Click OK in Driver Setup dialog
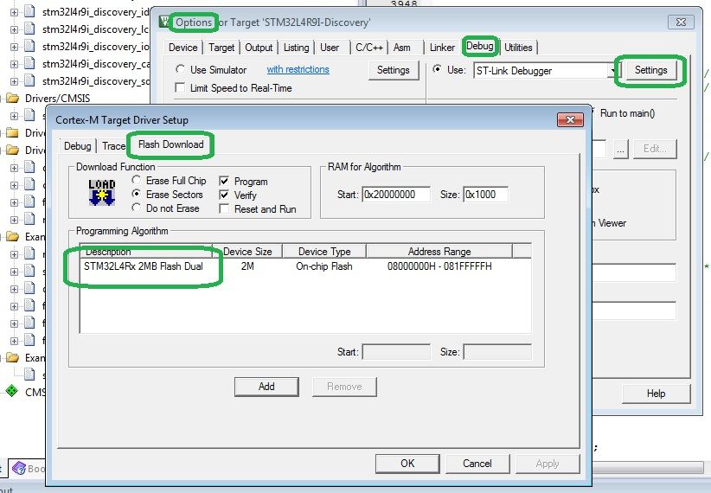Image resolution: width=711 pixels, height=493 pixels. (x=407, y=463)
